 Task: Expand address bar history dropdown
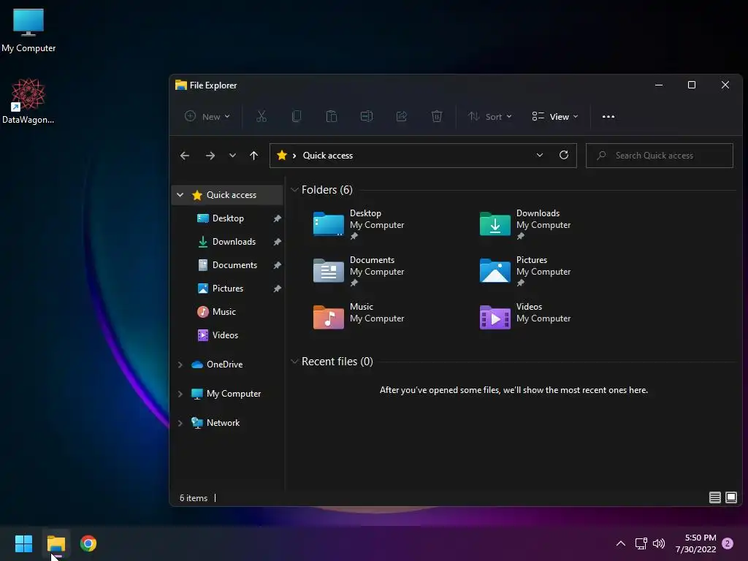540,155
